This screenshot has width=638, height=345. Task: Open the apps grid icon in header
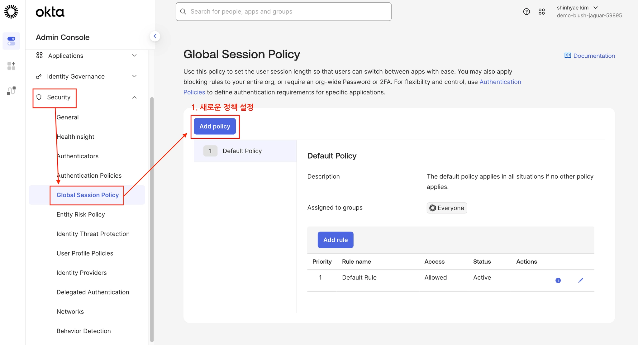542,12
